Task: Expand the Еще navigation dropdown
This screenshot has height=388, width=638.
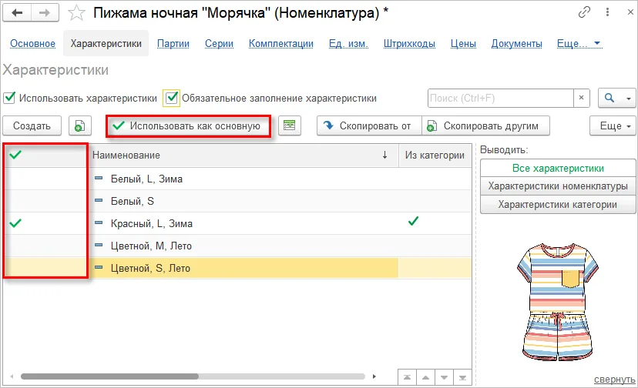Action: (x=579, y=44)
